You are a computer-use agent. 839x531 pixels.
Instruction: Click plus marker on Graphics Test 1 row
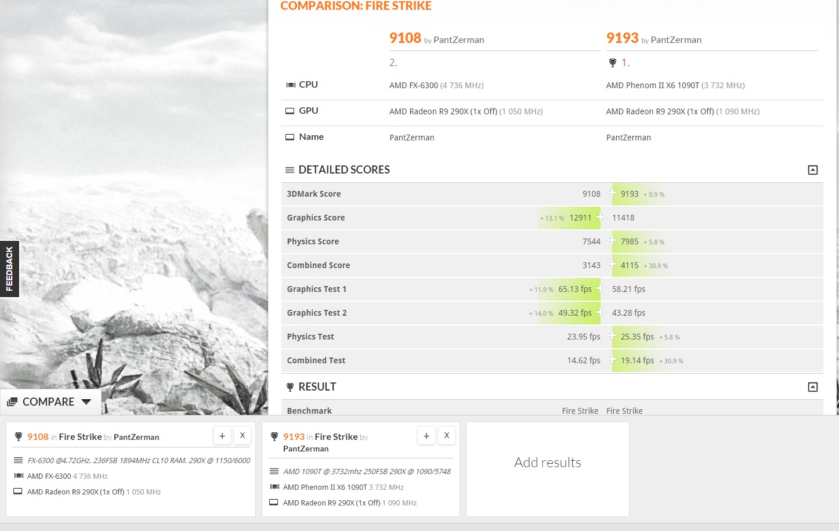tap(600, 288)
